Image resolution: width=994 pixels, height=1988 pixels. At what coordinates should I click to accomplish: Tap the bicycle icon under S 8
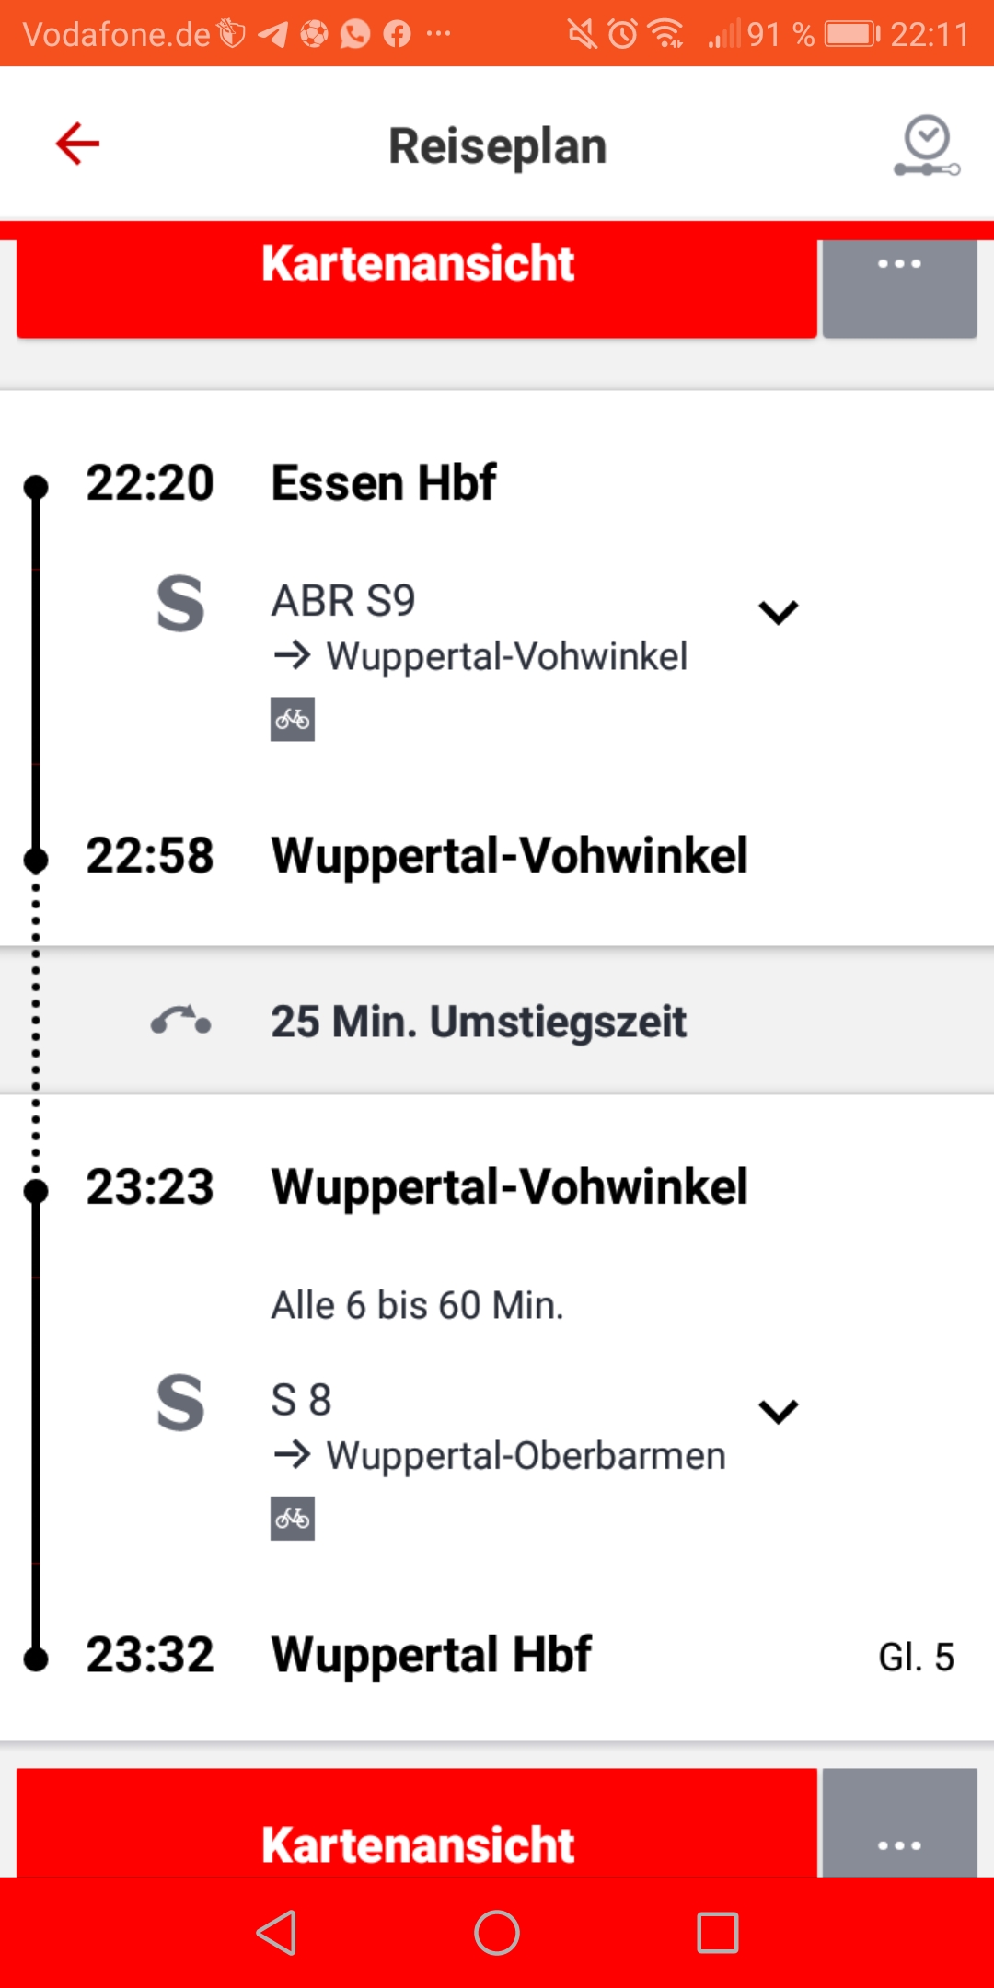pos(293,1518)
